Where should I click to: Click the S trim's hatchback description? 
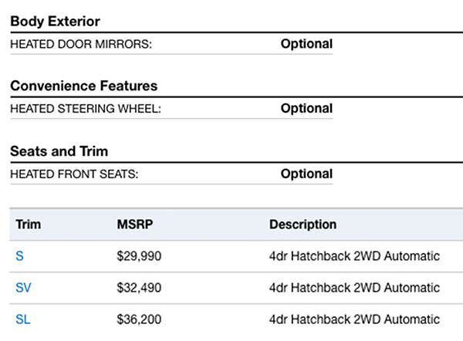354,256
